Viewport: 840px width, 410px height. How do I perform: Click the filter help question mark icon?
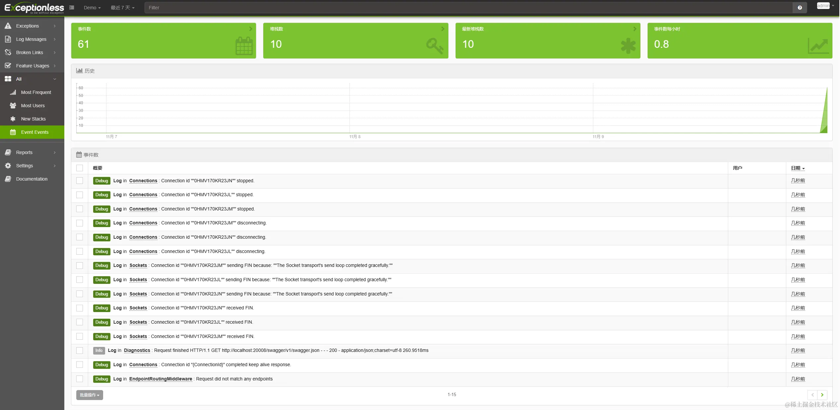point(800,8)
